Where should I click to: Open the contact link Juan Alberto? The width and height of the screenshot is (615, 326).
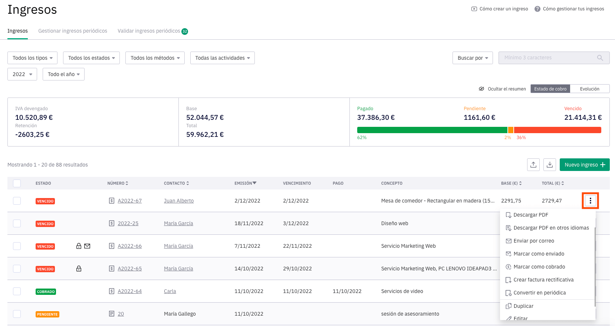click(x=179, y=201)
